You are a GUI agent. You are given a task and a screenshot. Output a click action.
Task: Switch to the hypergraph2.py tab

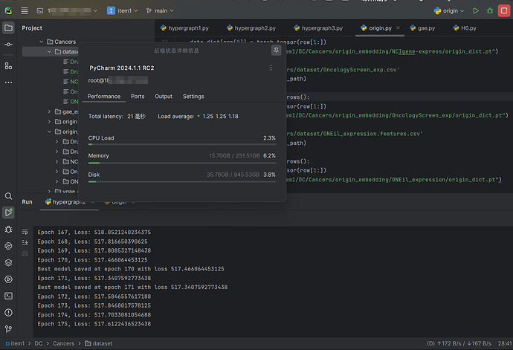[251, 28]
